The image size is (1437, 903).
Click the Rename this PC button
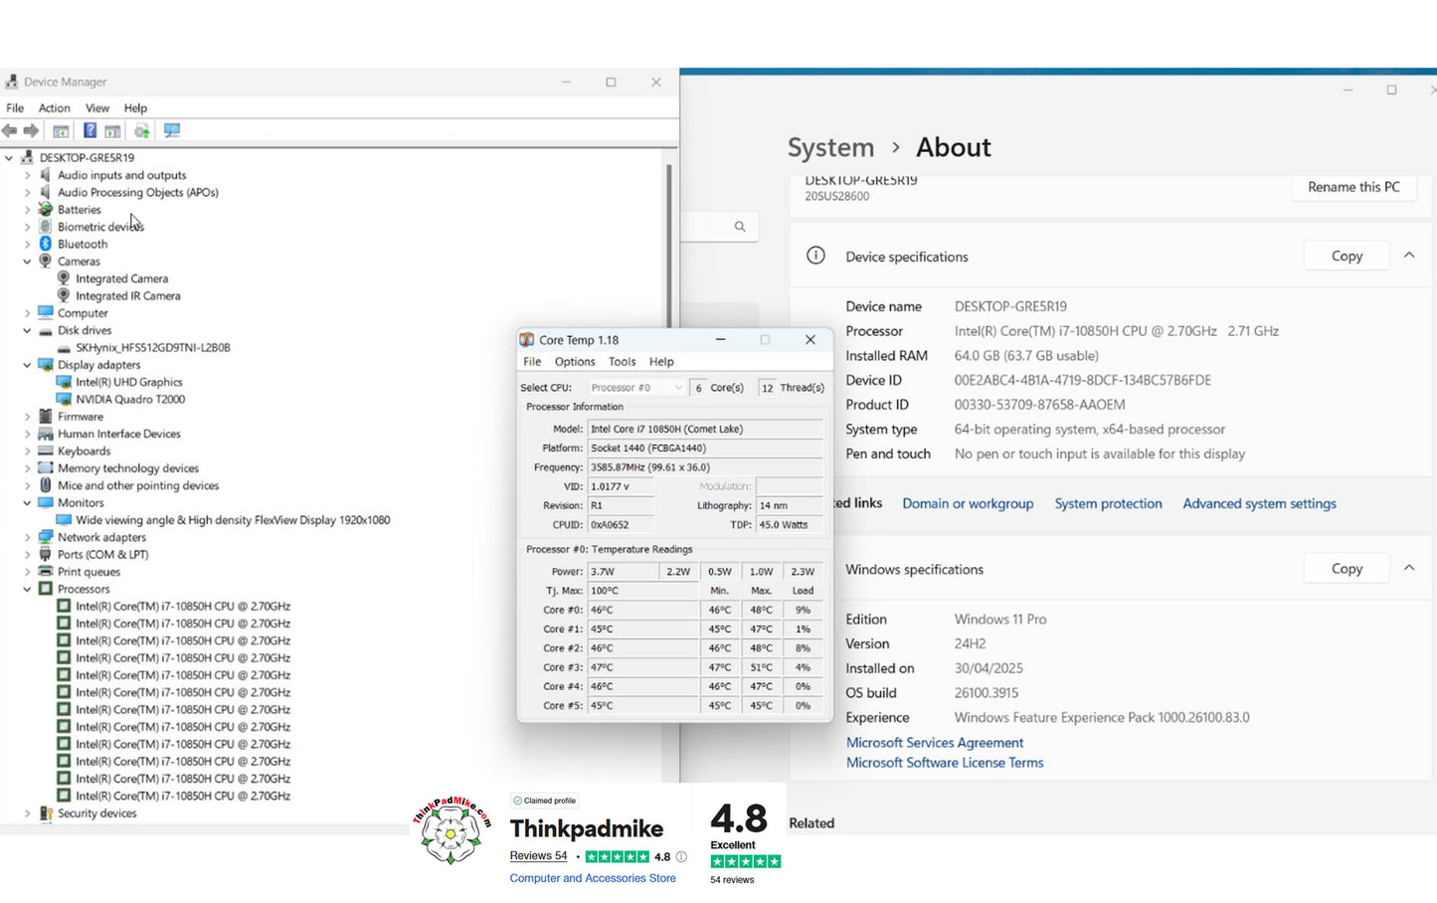click(1353, 187)
